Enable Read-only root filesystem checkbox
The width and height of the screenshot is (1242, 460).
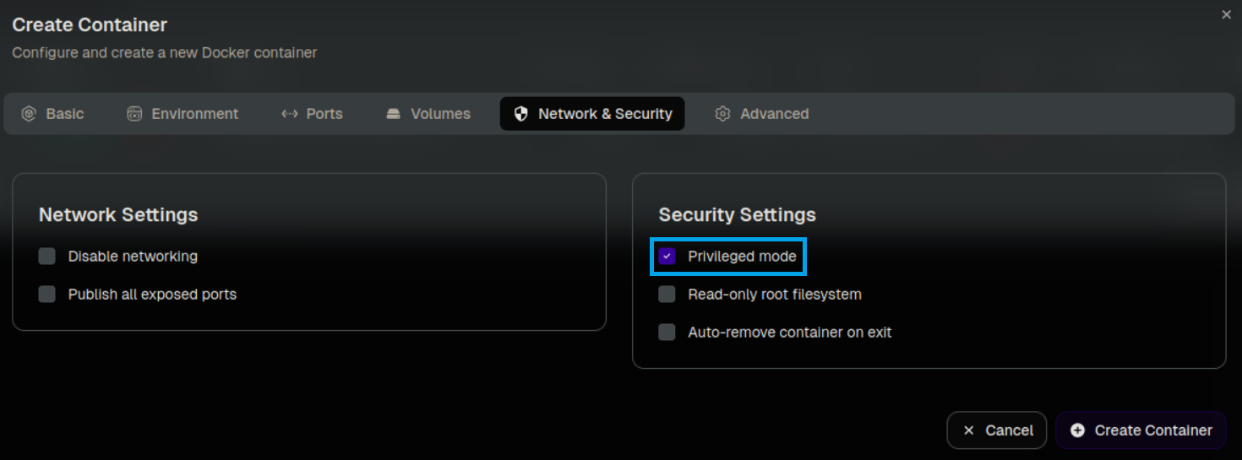667,295
